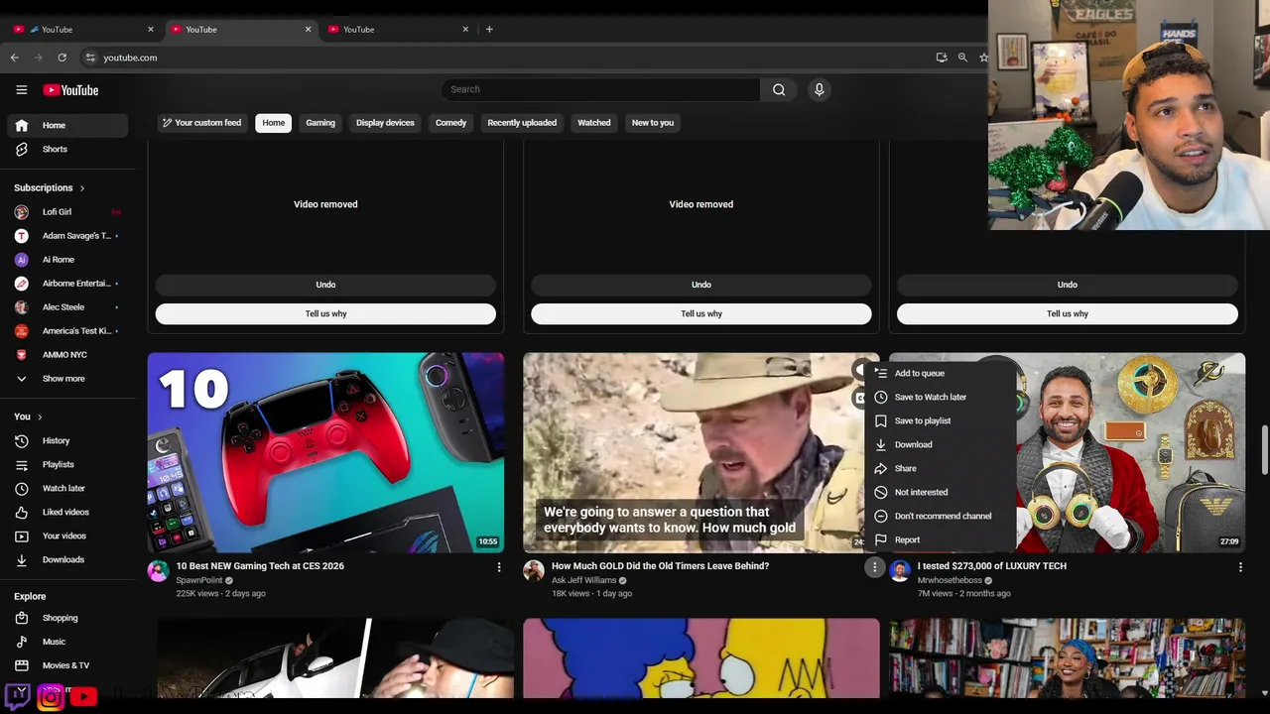Reload the page
Image resolution: width=1270 pixels, height=714 pixels.
coord(62,58)
